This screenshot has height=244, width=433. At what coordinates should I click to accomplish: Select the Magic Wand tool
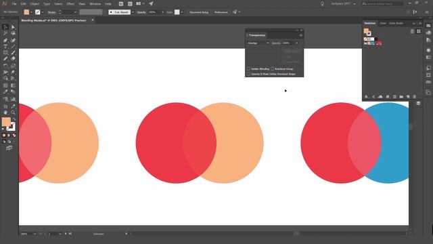(x=5, y=33)
